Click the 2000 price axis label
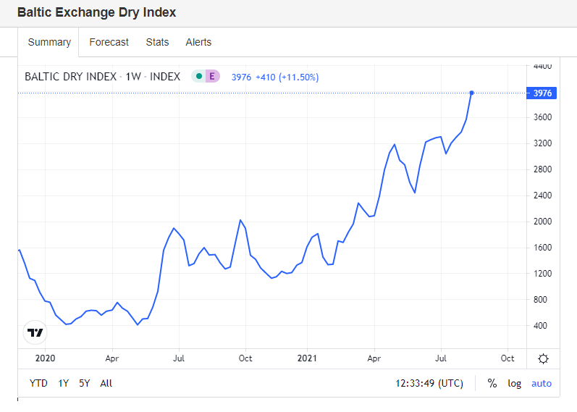Screen dimensions: 577x412 543,222
